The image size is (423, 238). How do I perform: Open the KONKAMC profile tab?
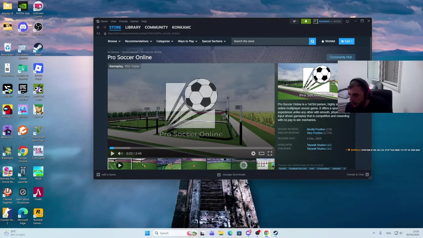click(181, 27)
